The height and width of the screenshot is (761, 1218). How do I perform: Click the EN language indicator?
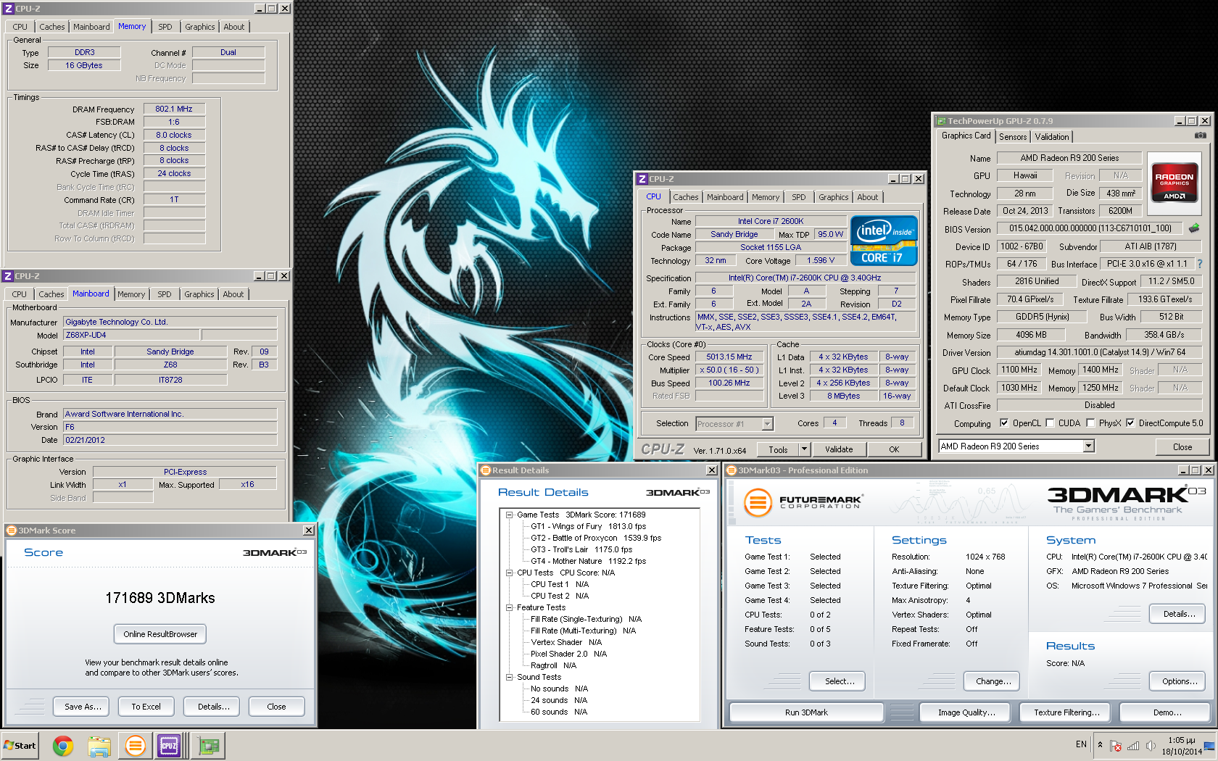(x=1081, y=745)
